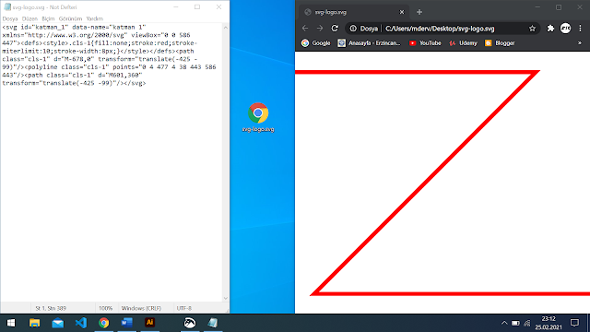Open the notification center icon

574,323
